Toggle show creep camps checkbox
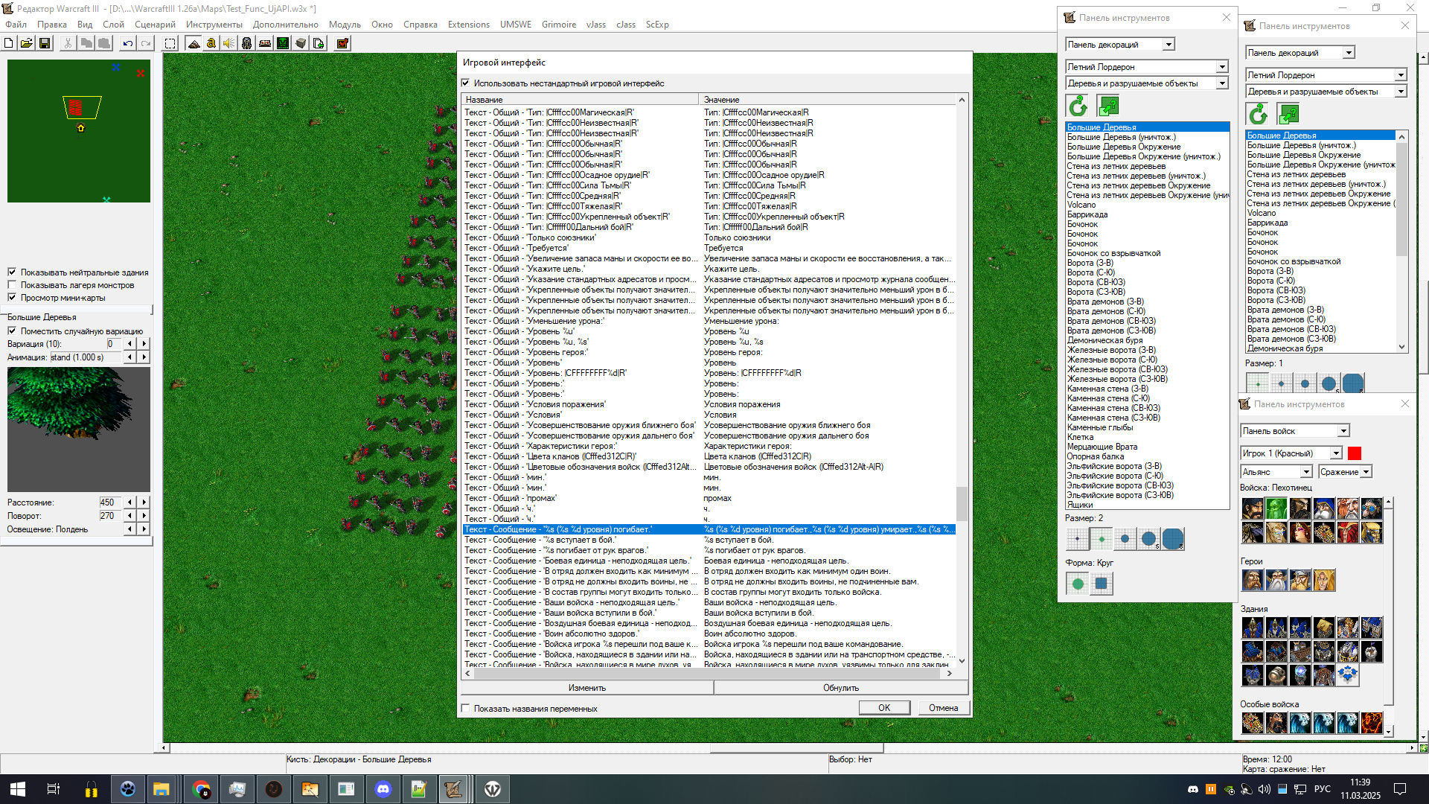 point(12,285)
